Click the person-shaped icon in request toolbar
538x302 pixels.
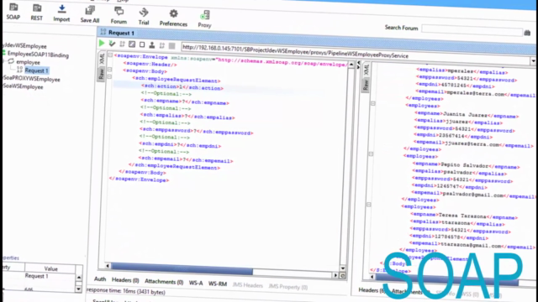[x=152, y=44]
